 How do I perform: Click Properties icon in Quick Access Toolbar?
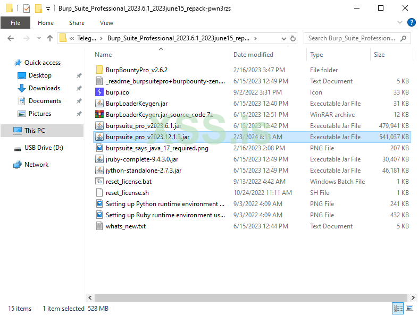(x=27, y=8)
